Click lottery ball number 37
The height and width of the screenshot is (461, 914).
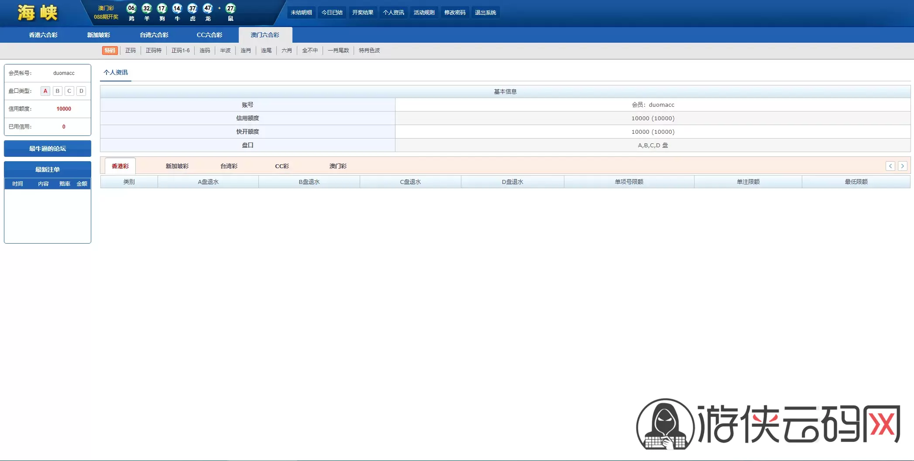pyautogui.click(x=192, y=8)
